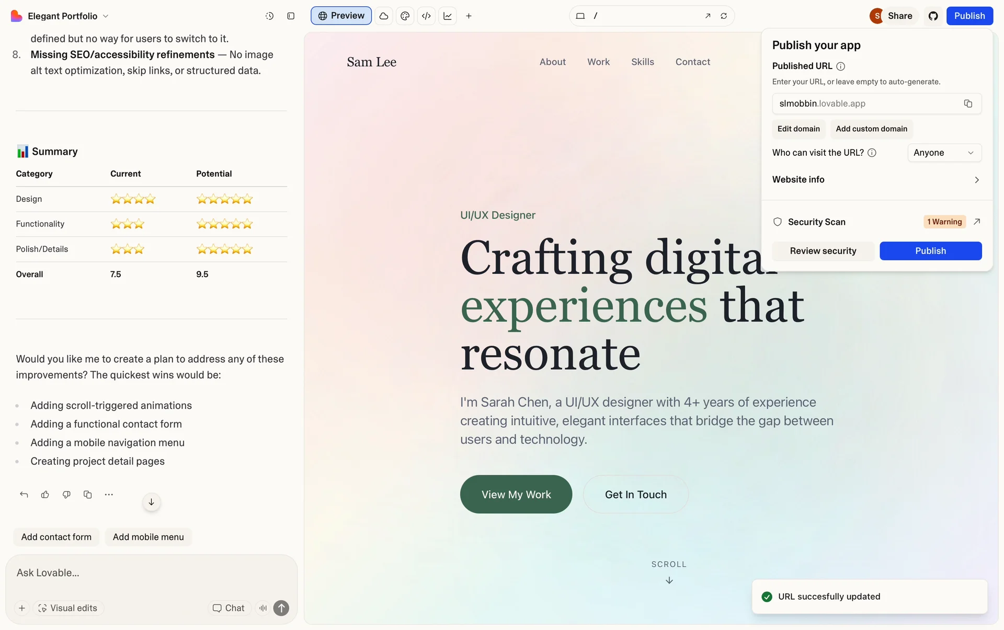Toggle Chat mode
The image size is (1004, 630).
point(229,608)
